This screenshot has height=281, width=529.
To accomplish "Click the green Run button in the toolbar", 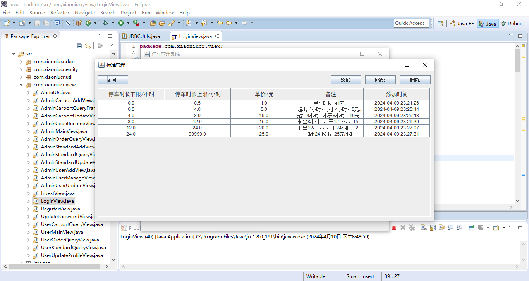I will [x=121, y=23].
